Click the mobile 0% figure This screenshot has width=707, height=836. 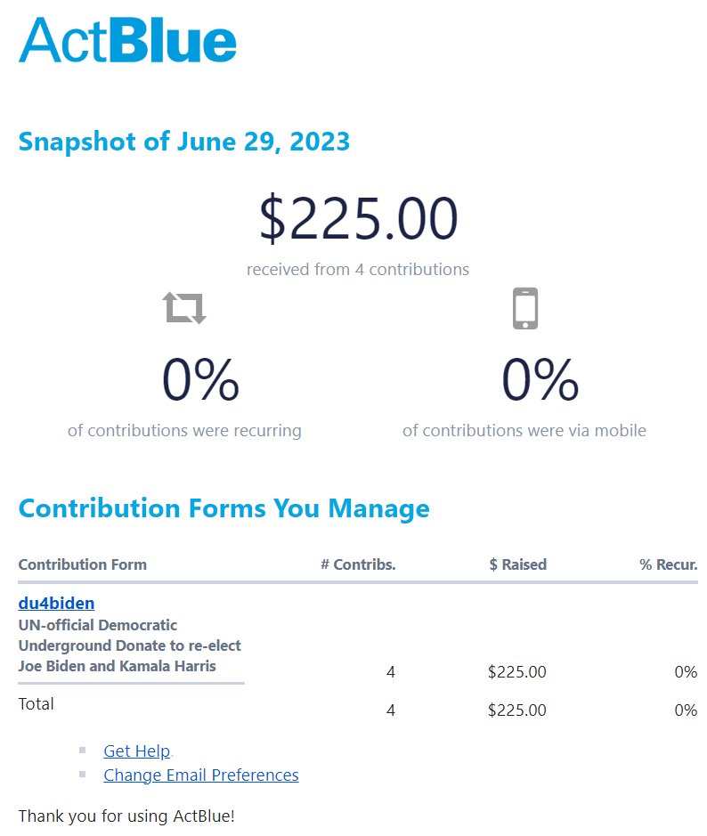pyautogui.click(x=540, y=379)
